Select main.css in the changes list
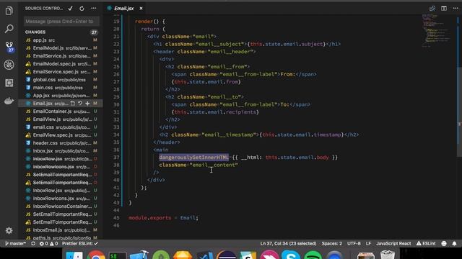The image size is (462, 259). 61,88
